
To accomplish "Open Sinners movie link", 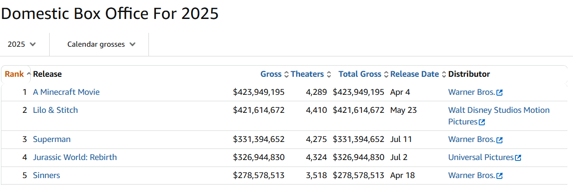I will pos(46,175).
